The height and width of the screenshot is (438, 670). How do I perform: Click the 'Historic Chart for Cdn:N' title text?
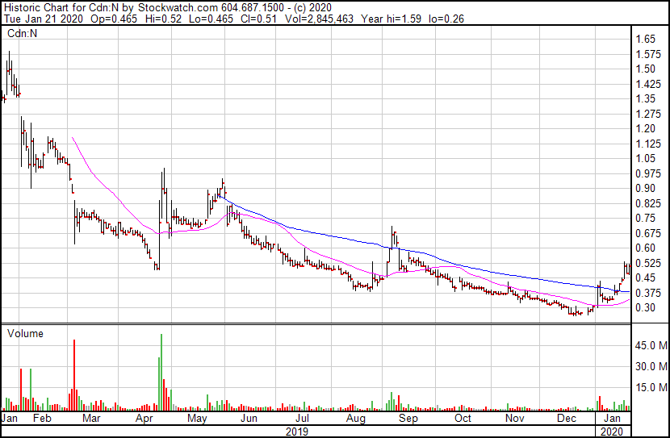pyautogui.click(x=60, y=7)
